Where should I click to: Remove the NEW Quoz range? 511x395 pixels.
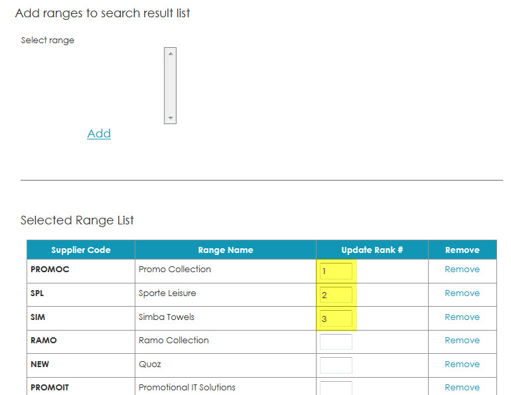[x=462, y=364]
